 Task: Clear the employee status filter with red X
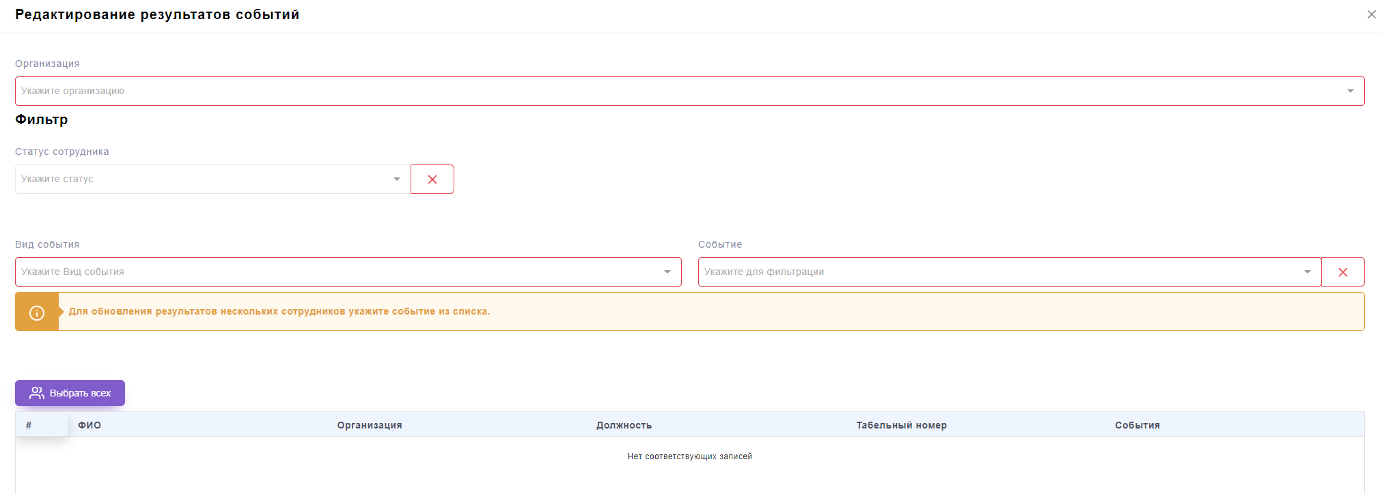coord(432,179)
